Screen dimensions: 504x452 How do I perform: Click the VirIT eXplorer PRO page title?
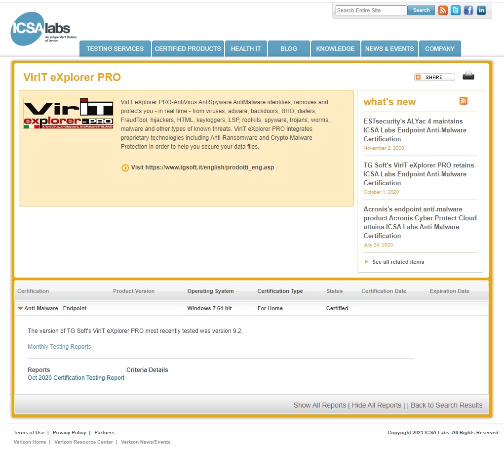point(72,77)
